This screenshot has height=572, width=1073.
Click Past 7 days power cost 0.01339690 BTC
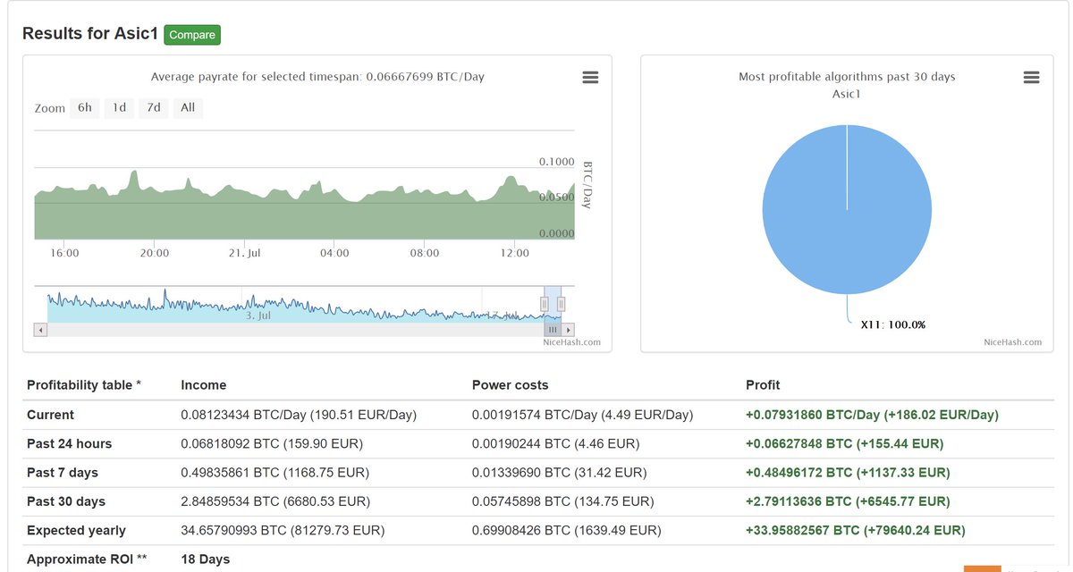click(559, 473)
